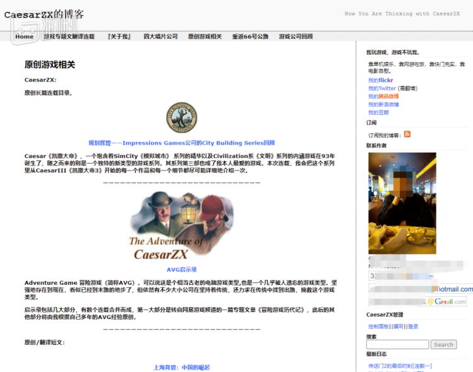
Task: Click The Adventure of CaesarZX banner image
Action: coord(182,226)
